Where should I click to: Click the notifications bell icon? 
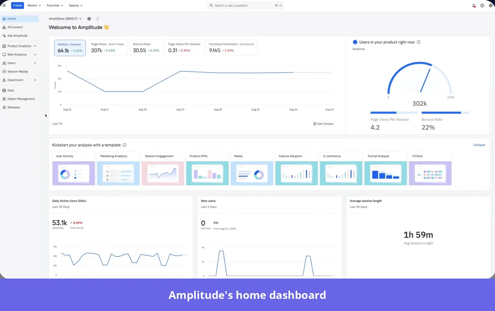474,5
